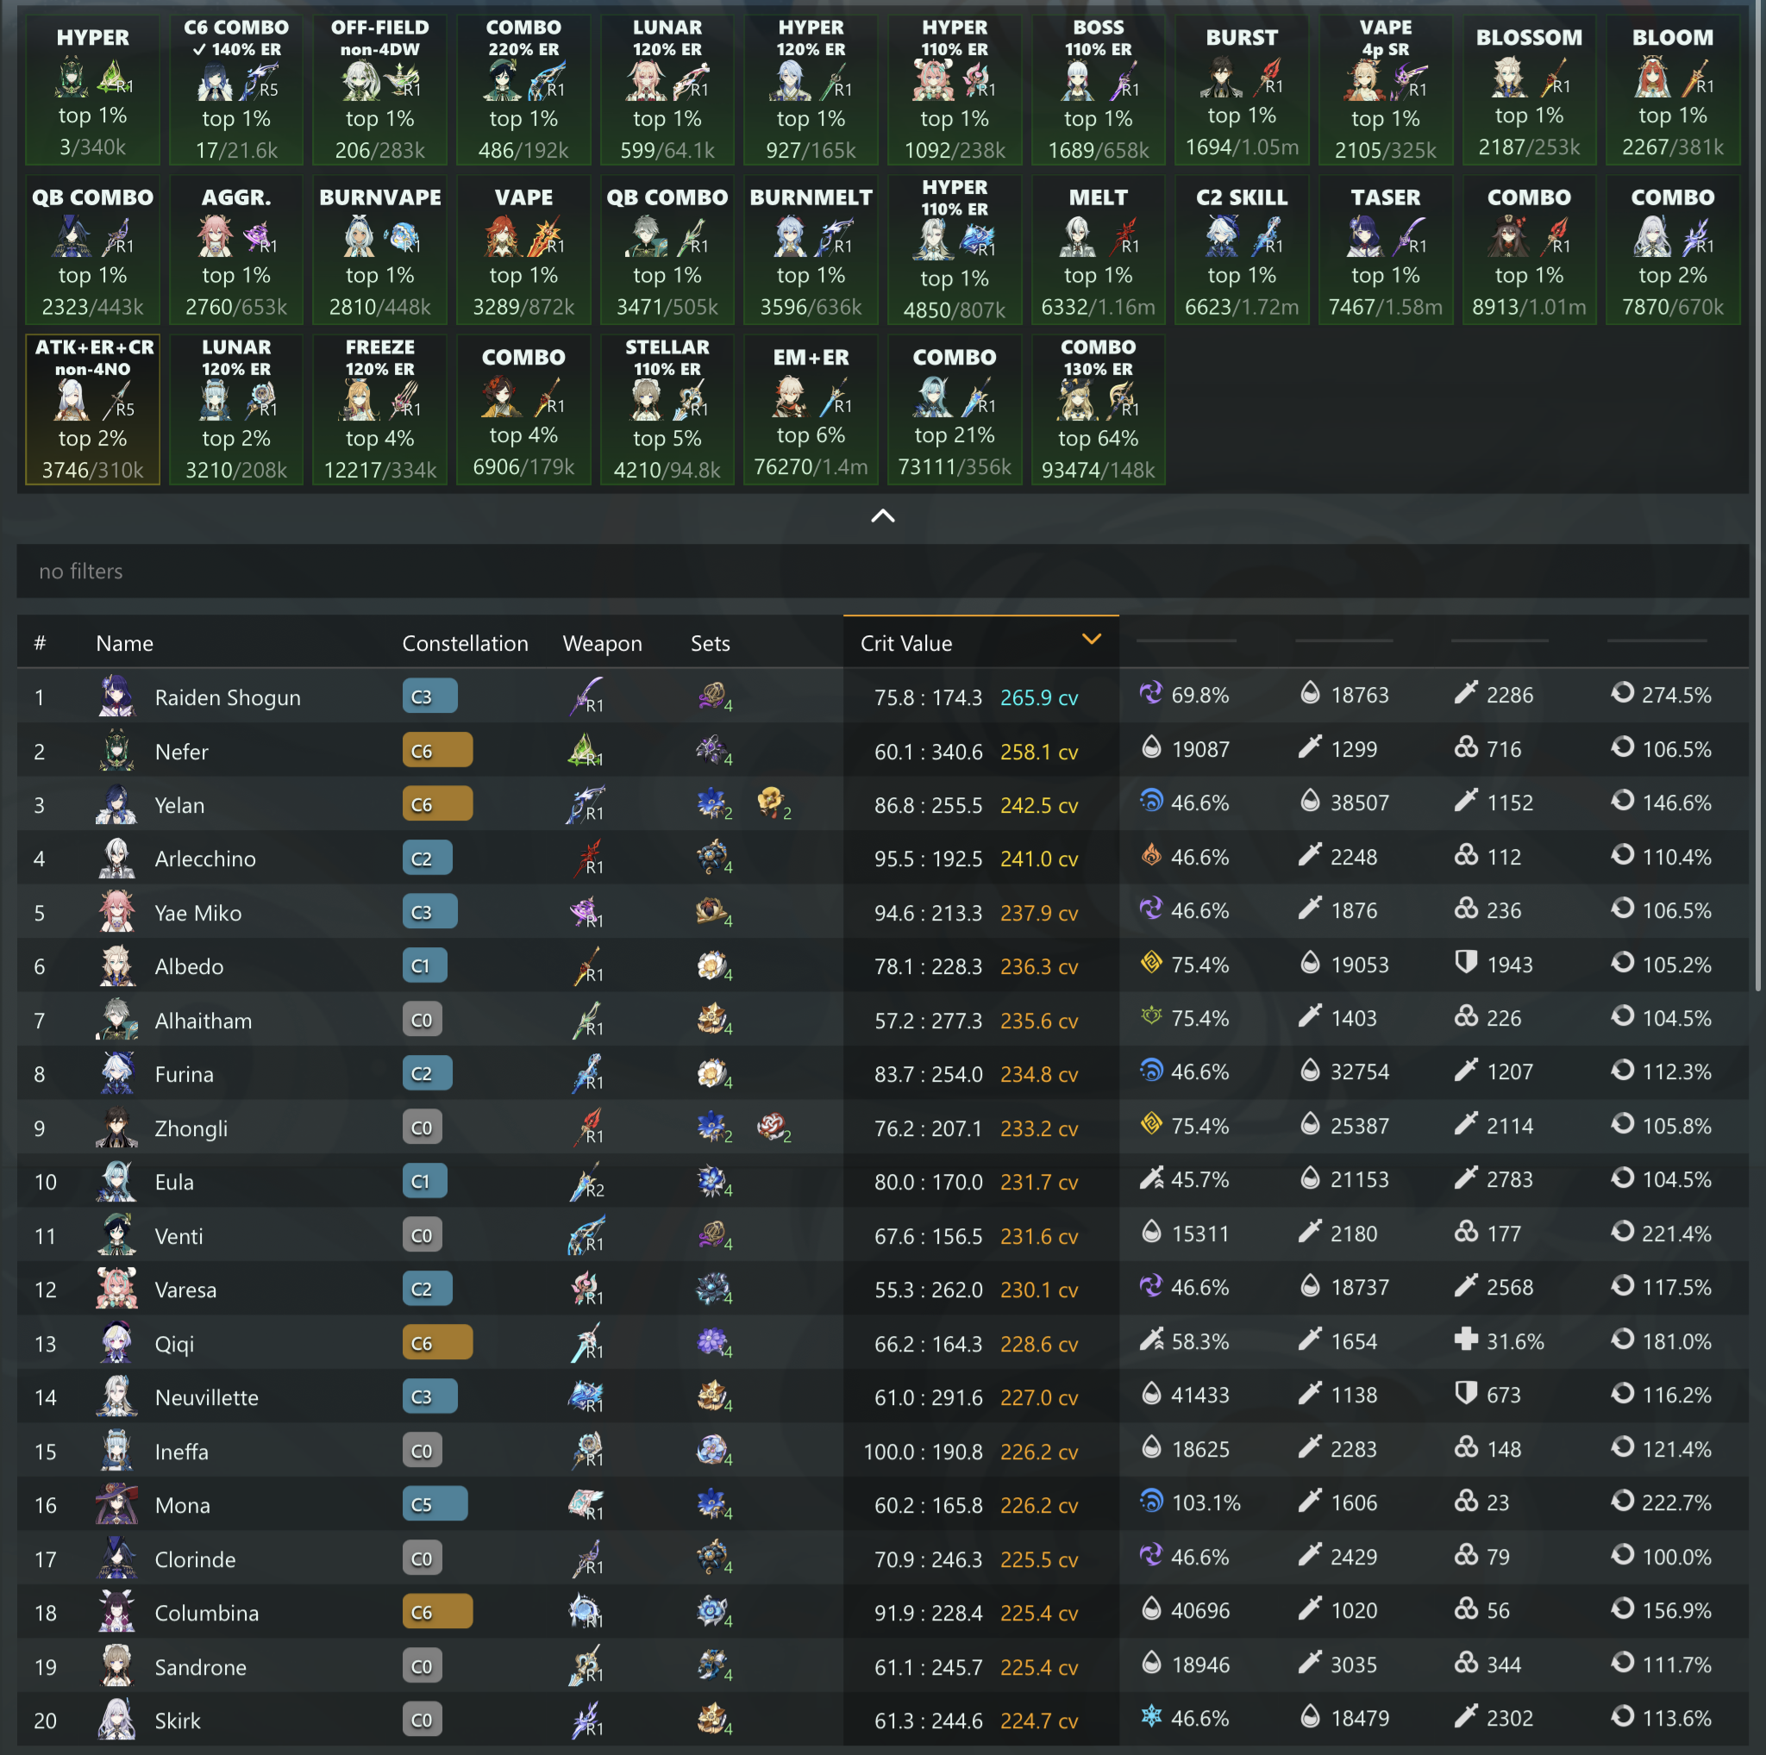Open the EM+ER leaderboard card

pos(811,409)
